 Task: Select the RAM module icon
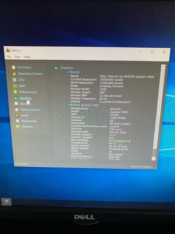15,86
